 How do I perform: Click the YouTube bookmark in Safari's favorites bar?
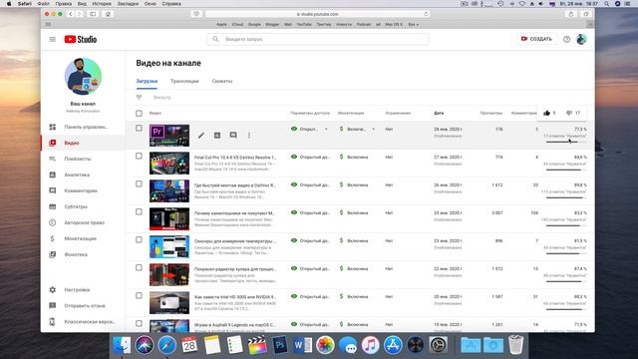303,24
